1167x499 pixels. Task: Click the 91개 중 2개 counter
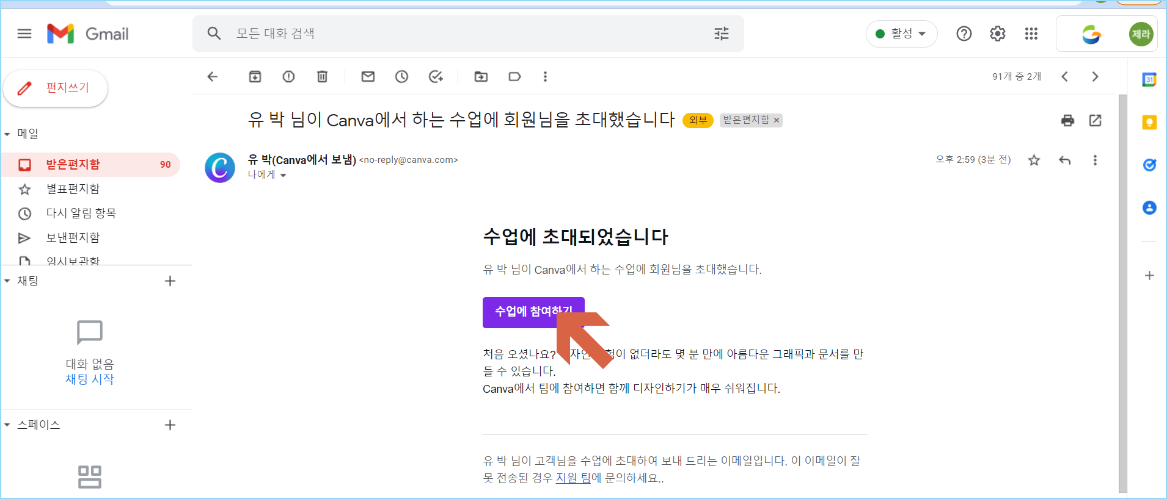click(x=1017, y=76)
